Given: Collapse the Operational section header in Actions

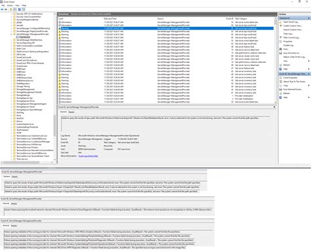Looking at the screenshot, I should coord(309,18).
